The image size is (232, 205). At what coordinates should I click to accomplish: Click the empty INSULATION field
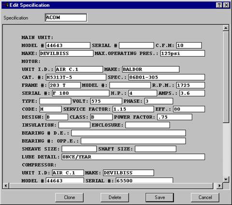[74, 125]
